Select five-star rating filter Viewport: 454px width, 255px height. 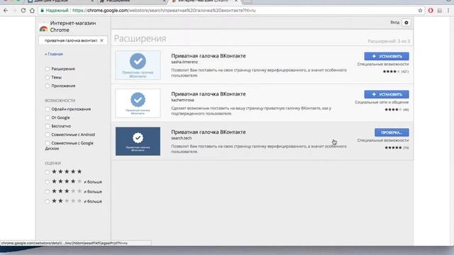coord(48,172)
